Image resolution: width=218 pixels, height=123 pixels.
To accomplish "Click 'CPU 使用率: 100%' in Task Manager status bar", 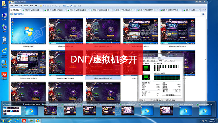I will (157, 100).
